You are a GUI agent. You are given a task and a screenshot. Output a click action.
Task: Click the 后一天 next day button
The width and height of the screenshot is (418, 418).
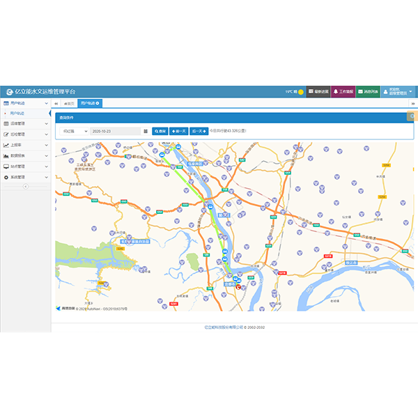point(199,131)
